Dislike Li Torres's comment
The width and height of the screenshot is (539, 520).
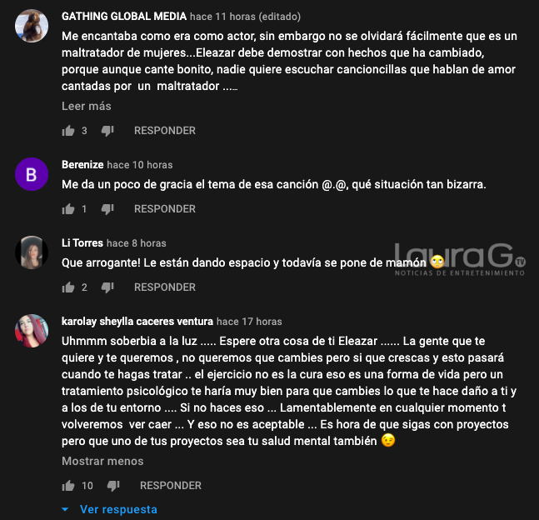[x=107, y=287]
